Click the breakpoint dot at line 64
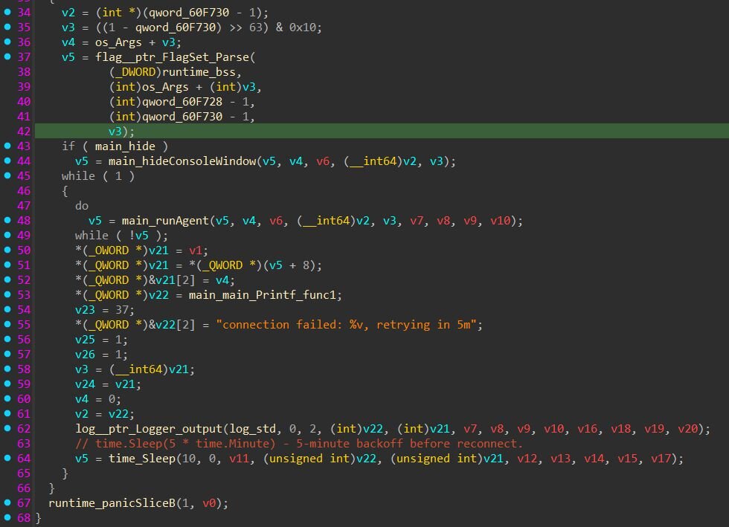 pyautogui.click(x=7, y=459)
